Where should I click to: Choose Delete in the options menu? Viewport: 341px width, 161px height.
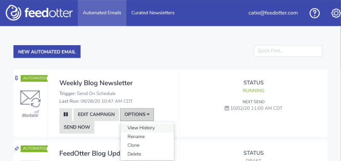tap(147, 154)
